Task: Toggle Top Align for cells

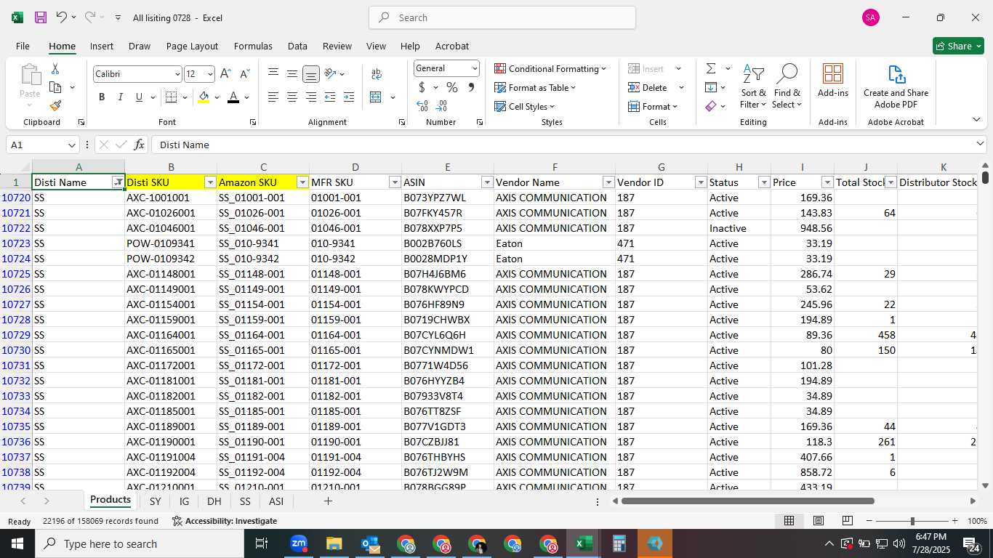Action: point(273,74)
